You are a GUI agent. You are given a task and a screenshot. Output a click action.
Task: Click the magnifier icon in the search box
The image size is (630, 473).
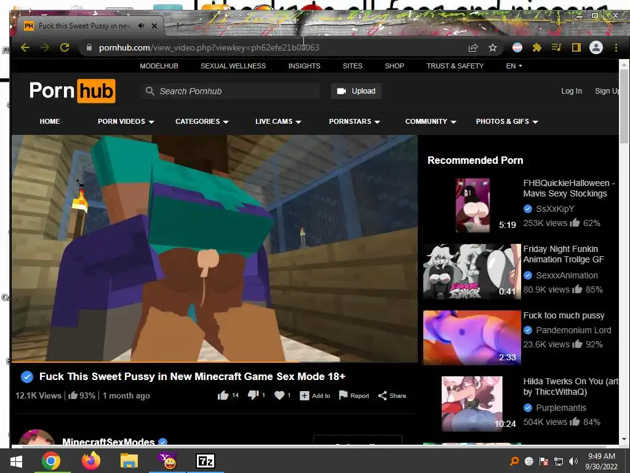click(150, 91)
